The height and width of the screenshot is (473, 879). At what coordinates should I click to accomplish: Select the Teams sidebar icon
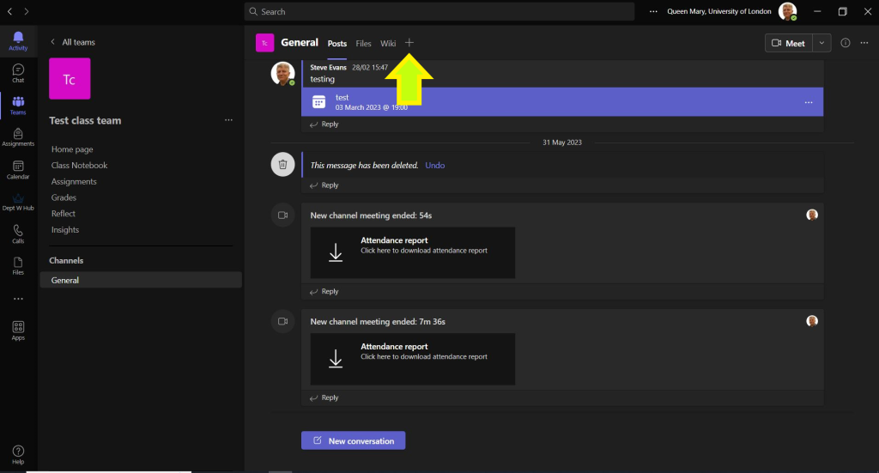pos(18,105)
